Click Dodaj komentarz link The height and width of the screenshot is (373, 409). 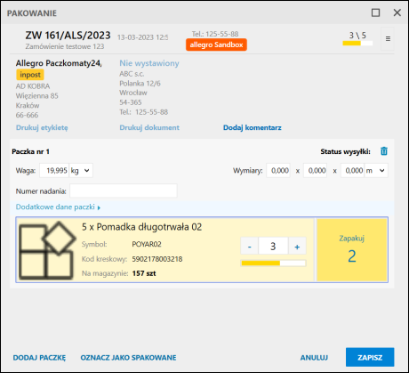pos(253,127)
